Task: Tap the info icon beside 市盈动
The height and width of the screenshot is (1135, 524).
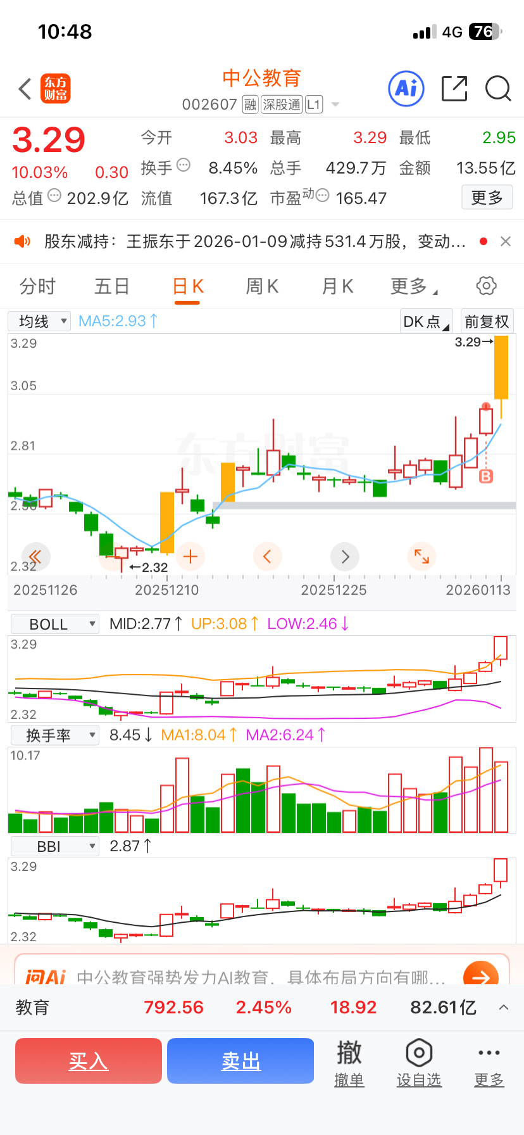Action: 322,196
